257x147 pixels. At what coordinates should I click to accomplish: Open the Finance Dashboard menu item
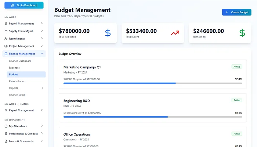point(20,61)
